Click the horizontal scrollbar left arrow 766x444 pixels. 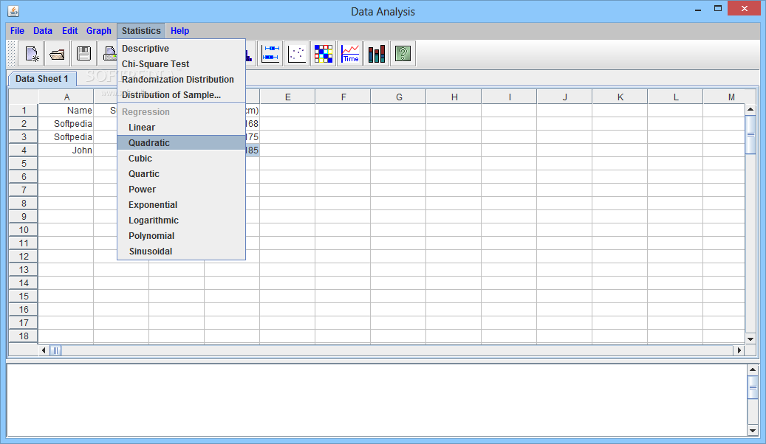[44, 350]
